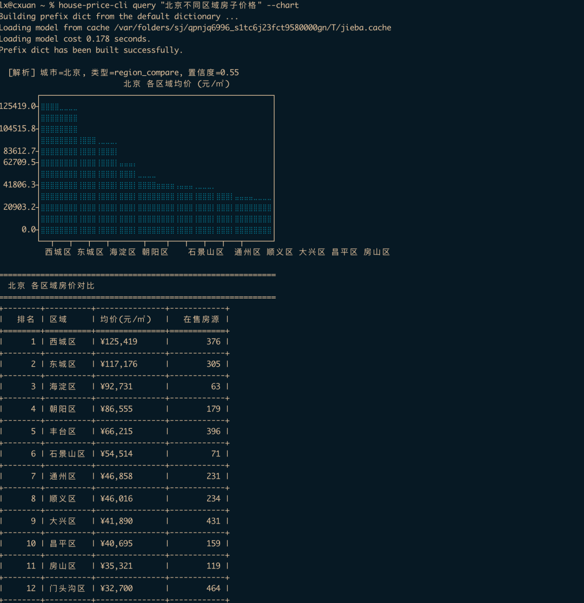584x603 pixels.
Task: Click the chart title 北京 各区域均价
Action: click(176, 84)
